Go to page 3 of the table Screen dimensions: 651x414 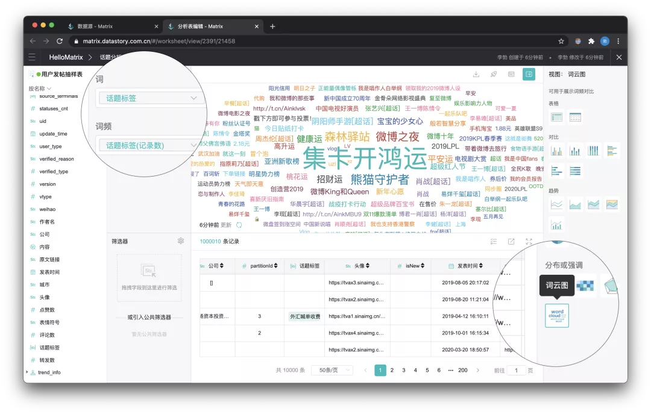tap(403, 370)
